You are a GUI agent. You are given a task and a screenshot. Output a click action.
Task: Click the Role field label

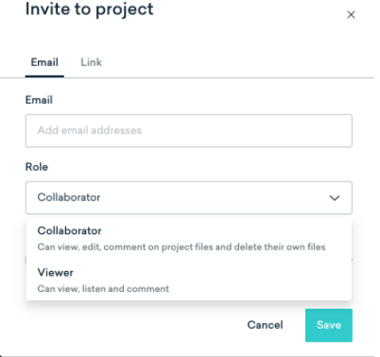(37, 167)
